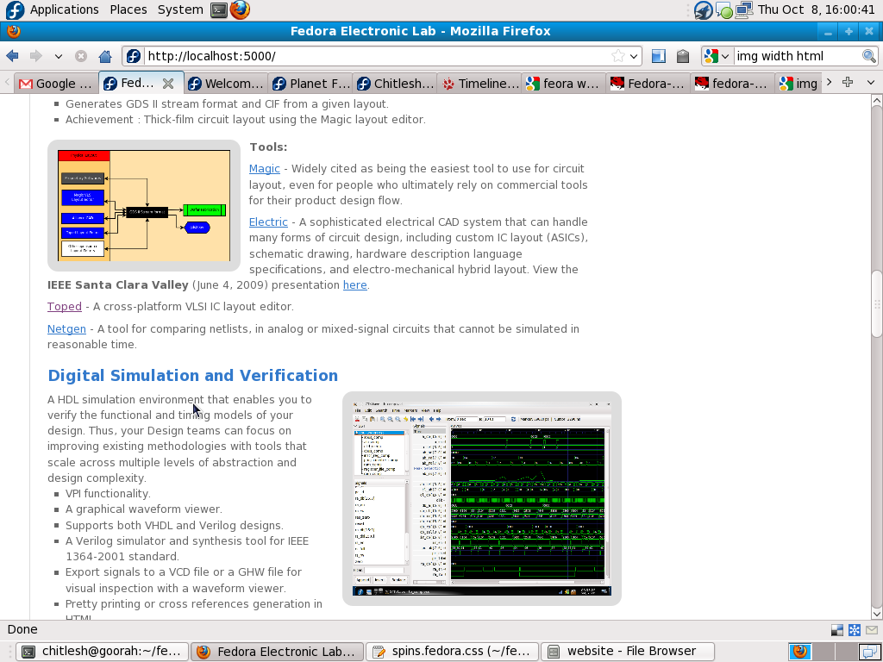Click the scrollbar down arrow

876,614
